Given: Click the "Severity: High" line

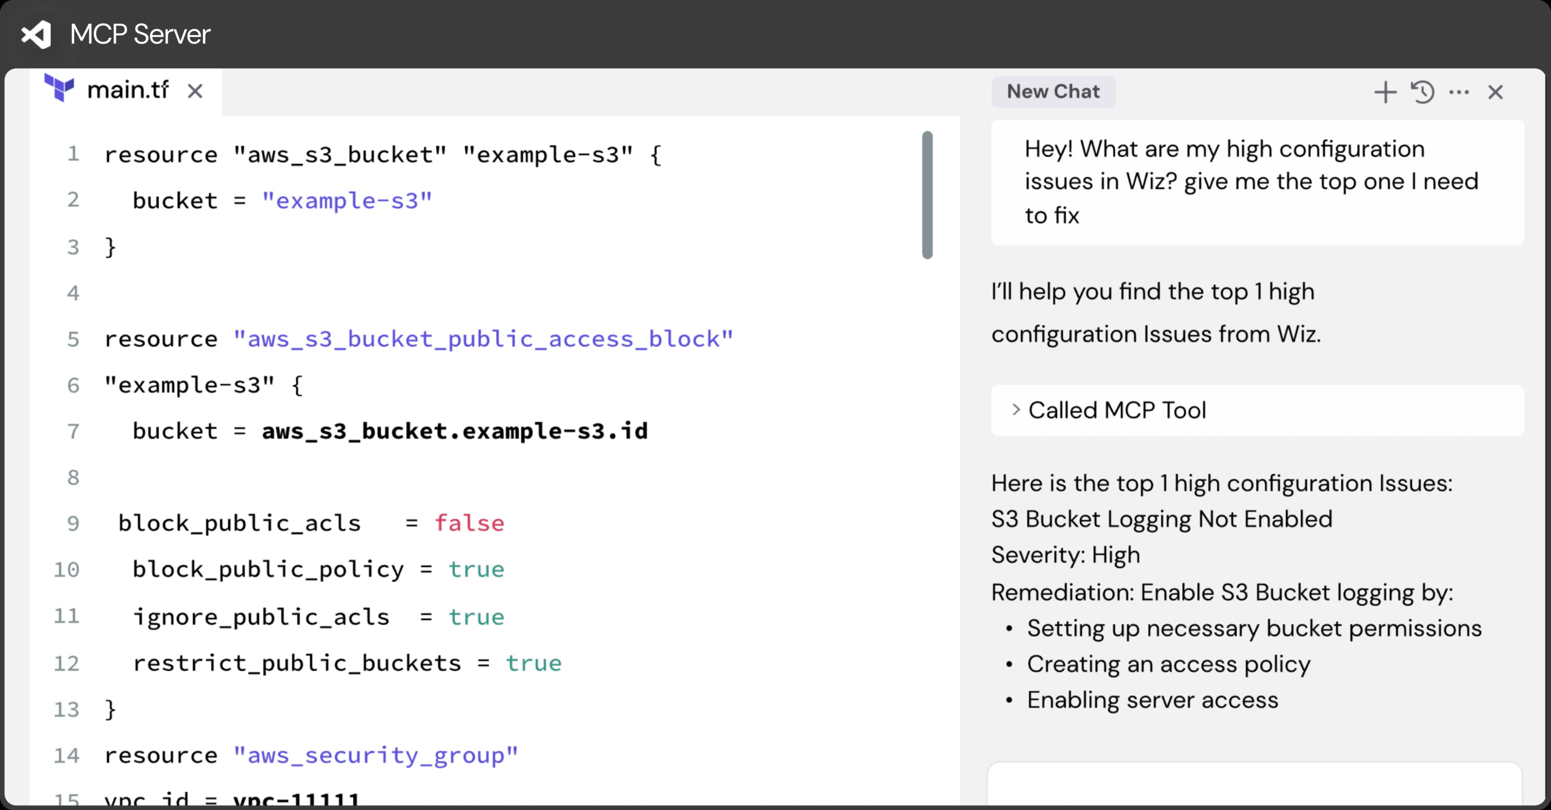Looking at the screenshot, I should (x=1066, y=555).
